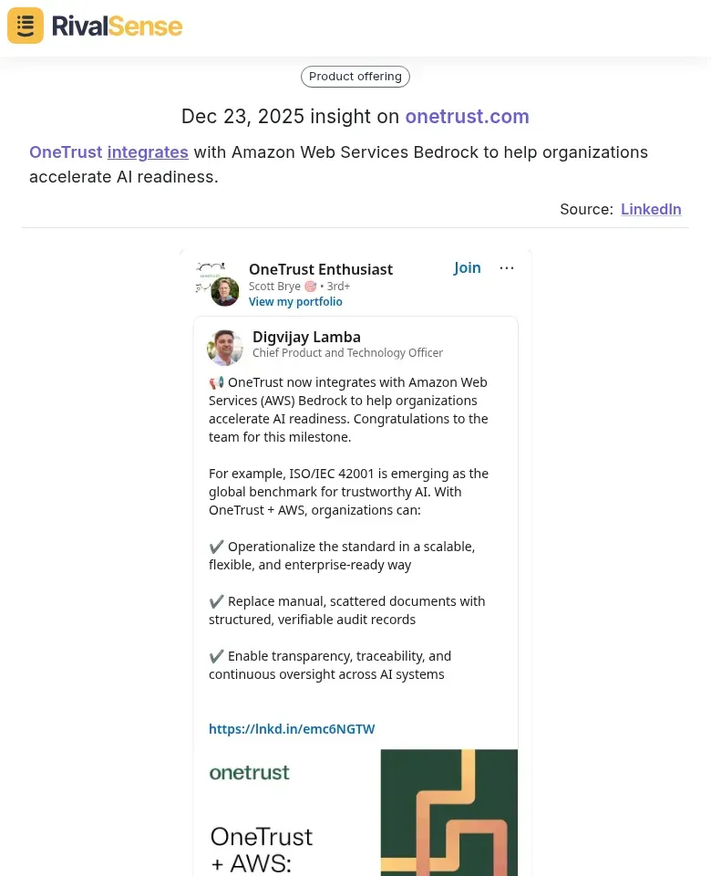Click the RivalSense logo icon
Image resolution: width=711 pixels, height=876 pixels.
(x=25, y=26)
